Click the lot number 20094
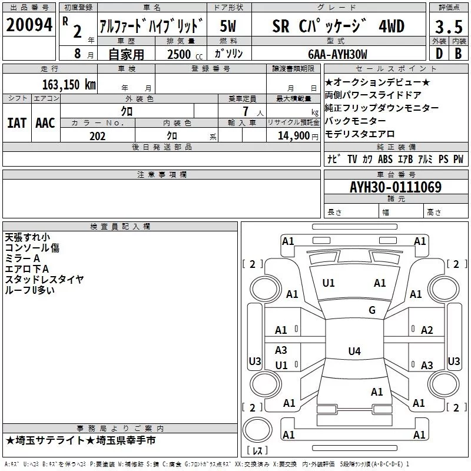471x471 pixels. (x=29, y=25)
